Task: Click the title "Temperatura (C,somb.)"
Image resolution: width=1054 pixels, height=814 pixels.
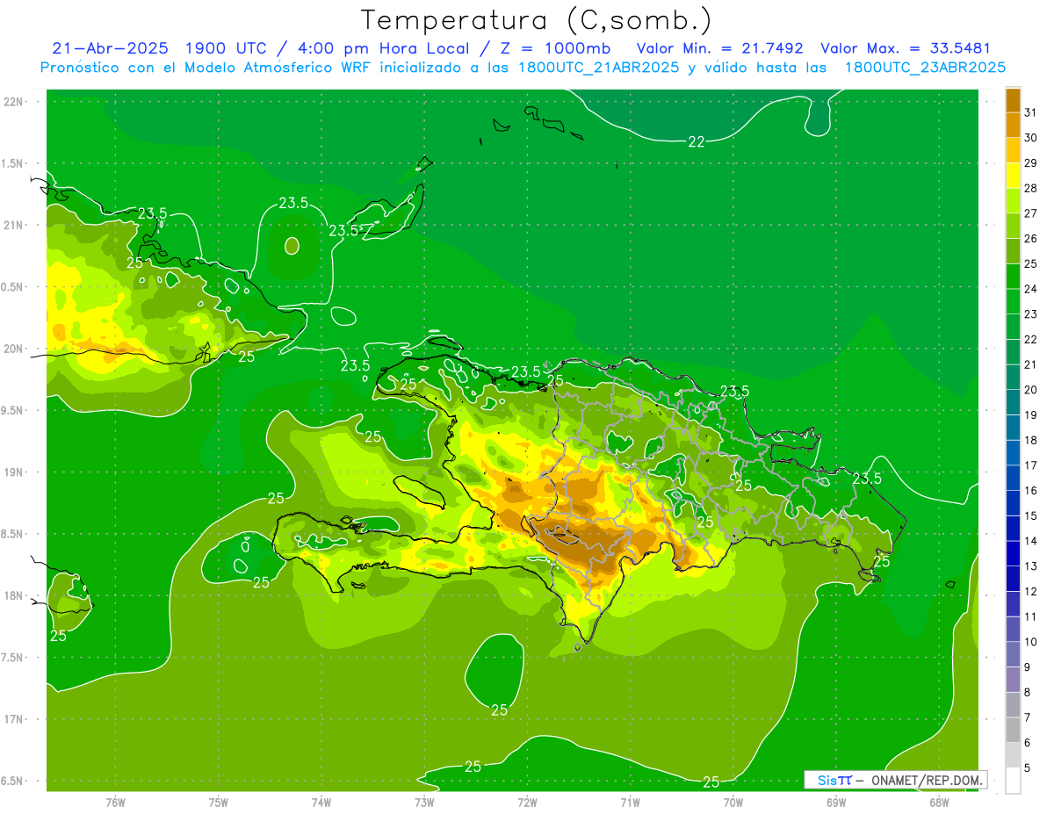Action: pos(537,21)
